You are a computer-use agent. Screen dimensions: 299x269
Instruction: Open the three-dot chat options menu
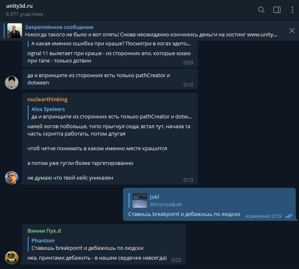point(292,10)
